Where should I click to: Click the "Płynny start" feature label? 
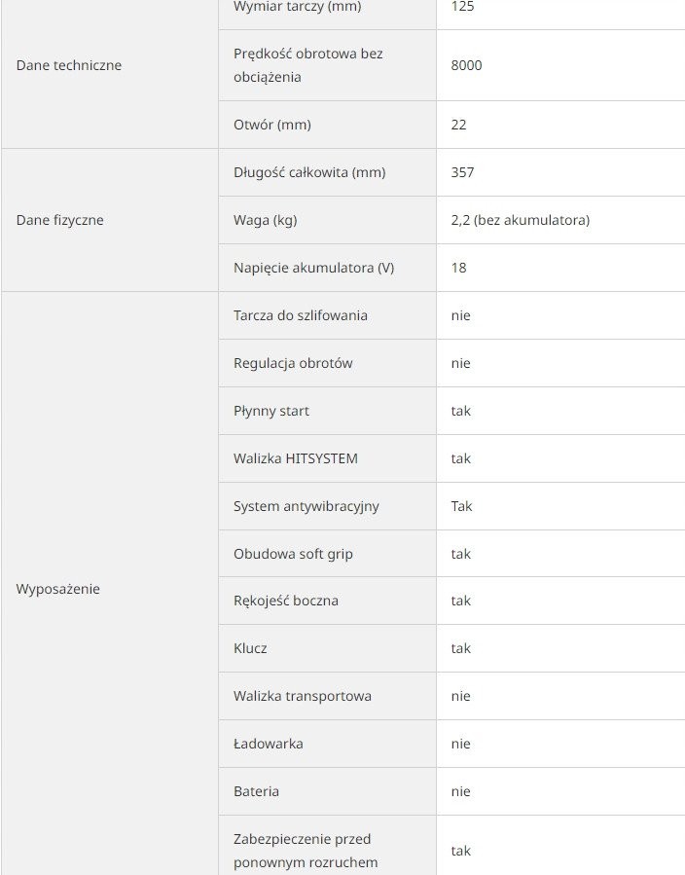pos(271,411)
